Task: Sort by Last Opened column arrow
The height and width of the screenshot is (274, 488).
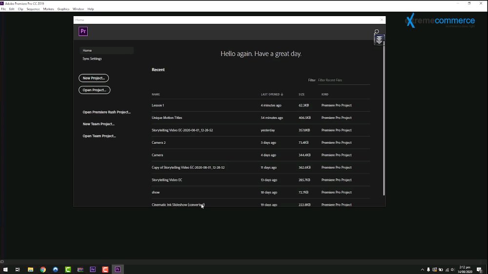Action: tap(282, 94)
